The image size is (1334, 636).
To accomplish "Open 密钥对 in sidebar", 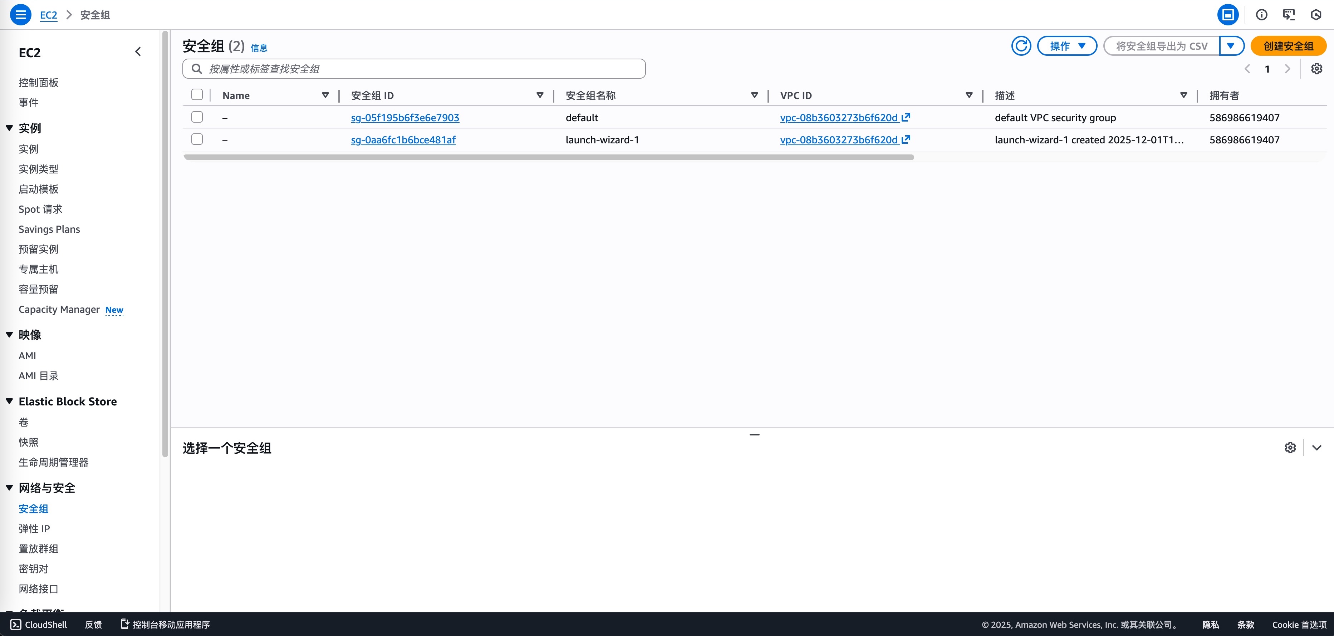I will 33,569.
